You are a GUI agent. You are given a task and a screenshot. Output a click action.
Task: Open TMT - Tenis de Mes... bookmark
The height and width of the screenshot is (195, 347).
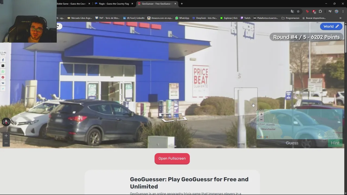[x=107, y=18]
